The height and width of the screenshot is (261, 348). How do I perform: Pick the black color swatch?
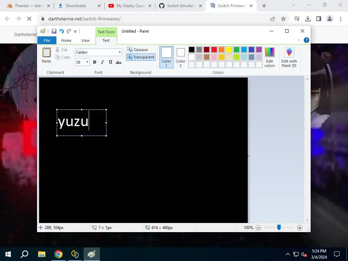192,50
